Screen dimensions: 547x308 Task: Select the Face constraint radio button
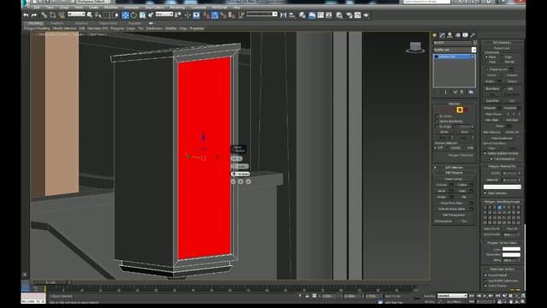486,62
